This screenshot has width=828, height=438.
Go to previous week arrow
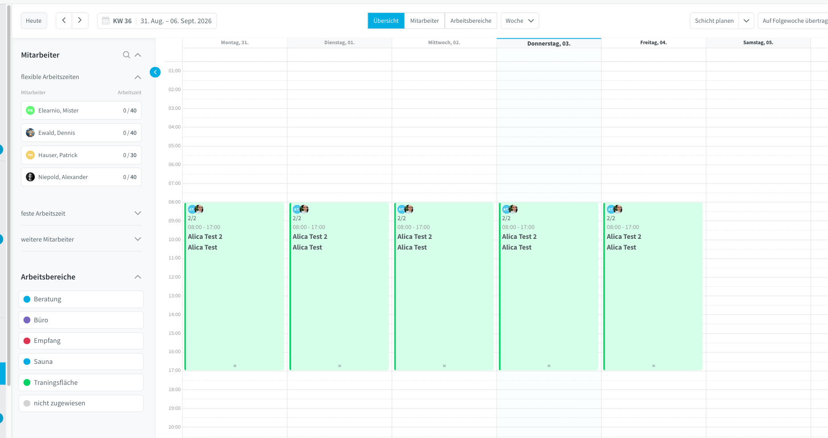(64, 21)
